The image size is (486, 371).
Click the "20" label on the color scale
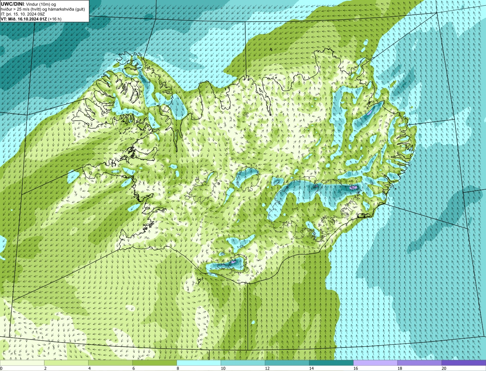(444, 368)
